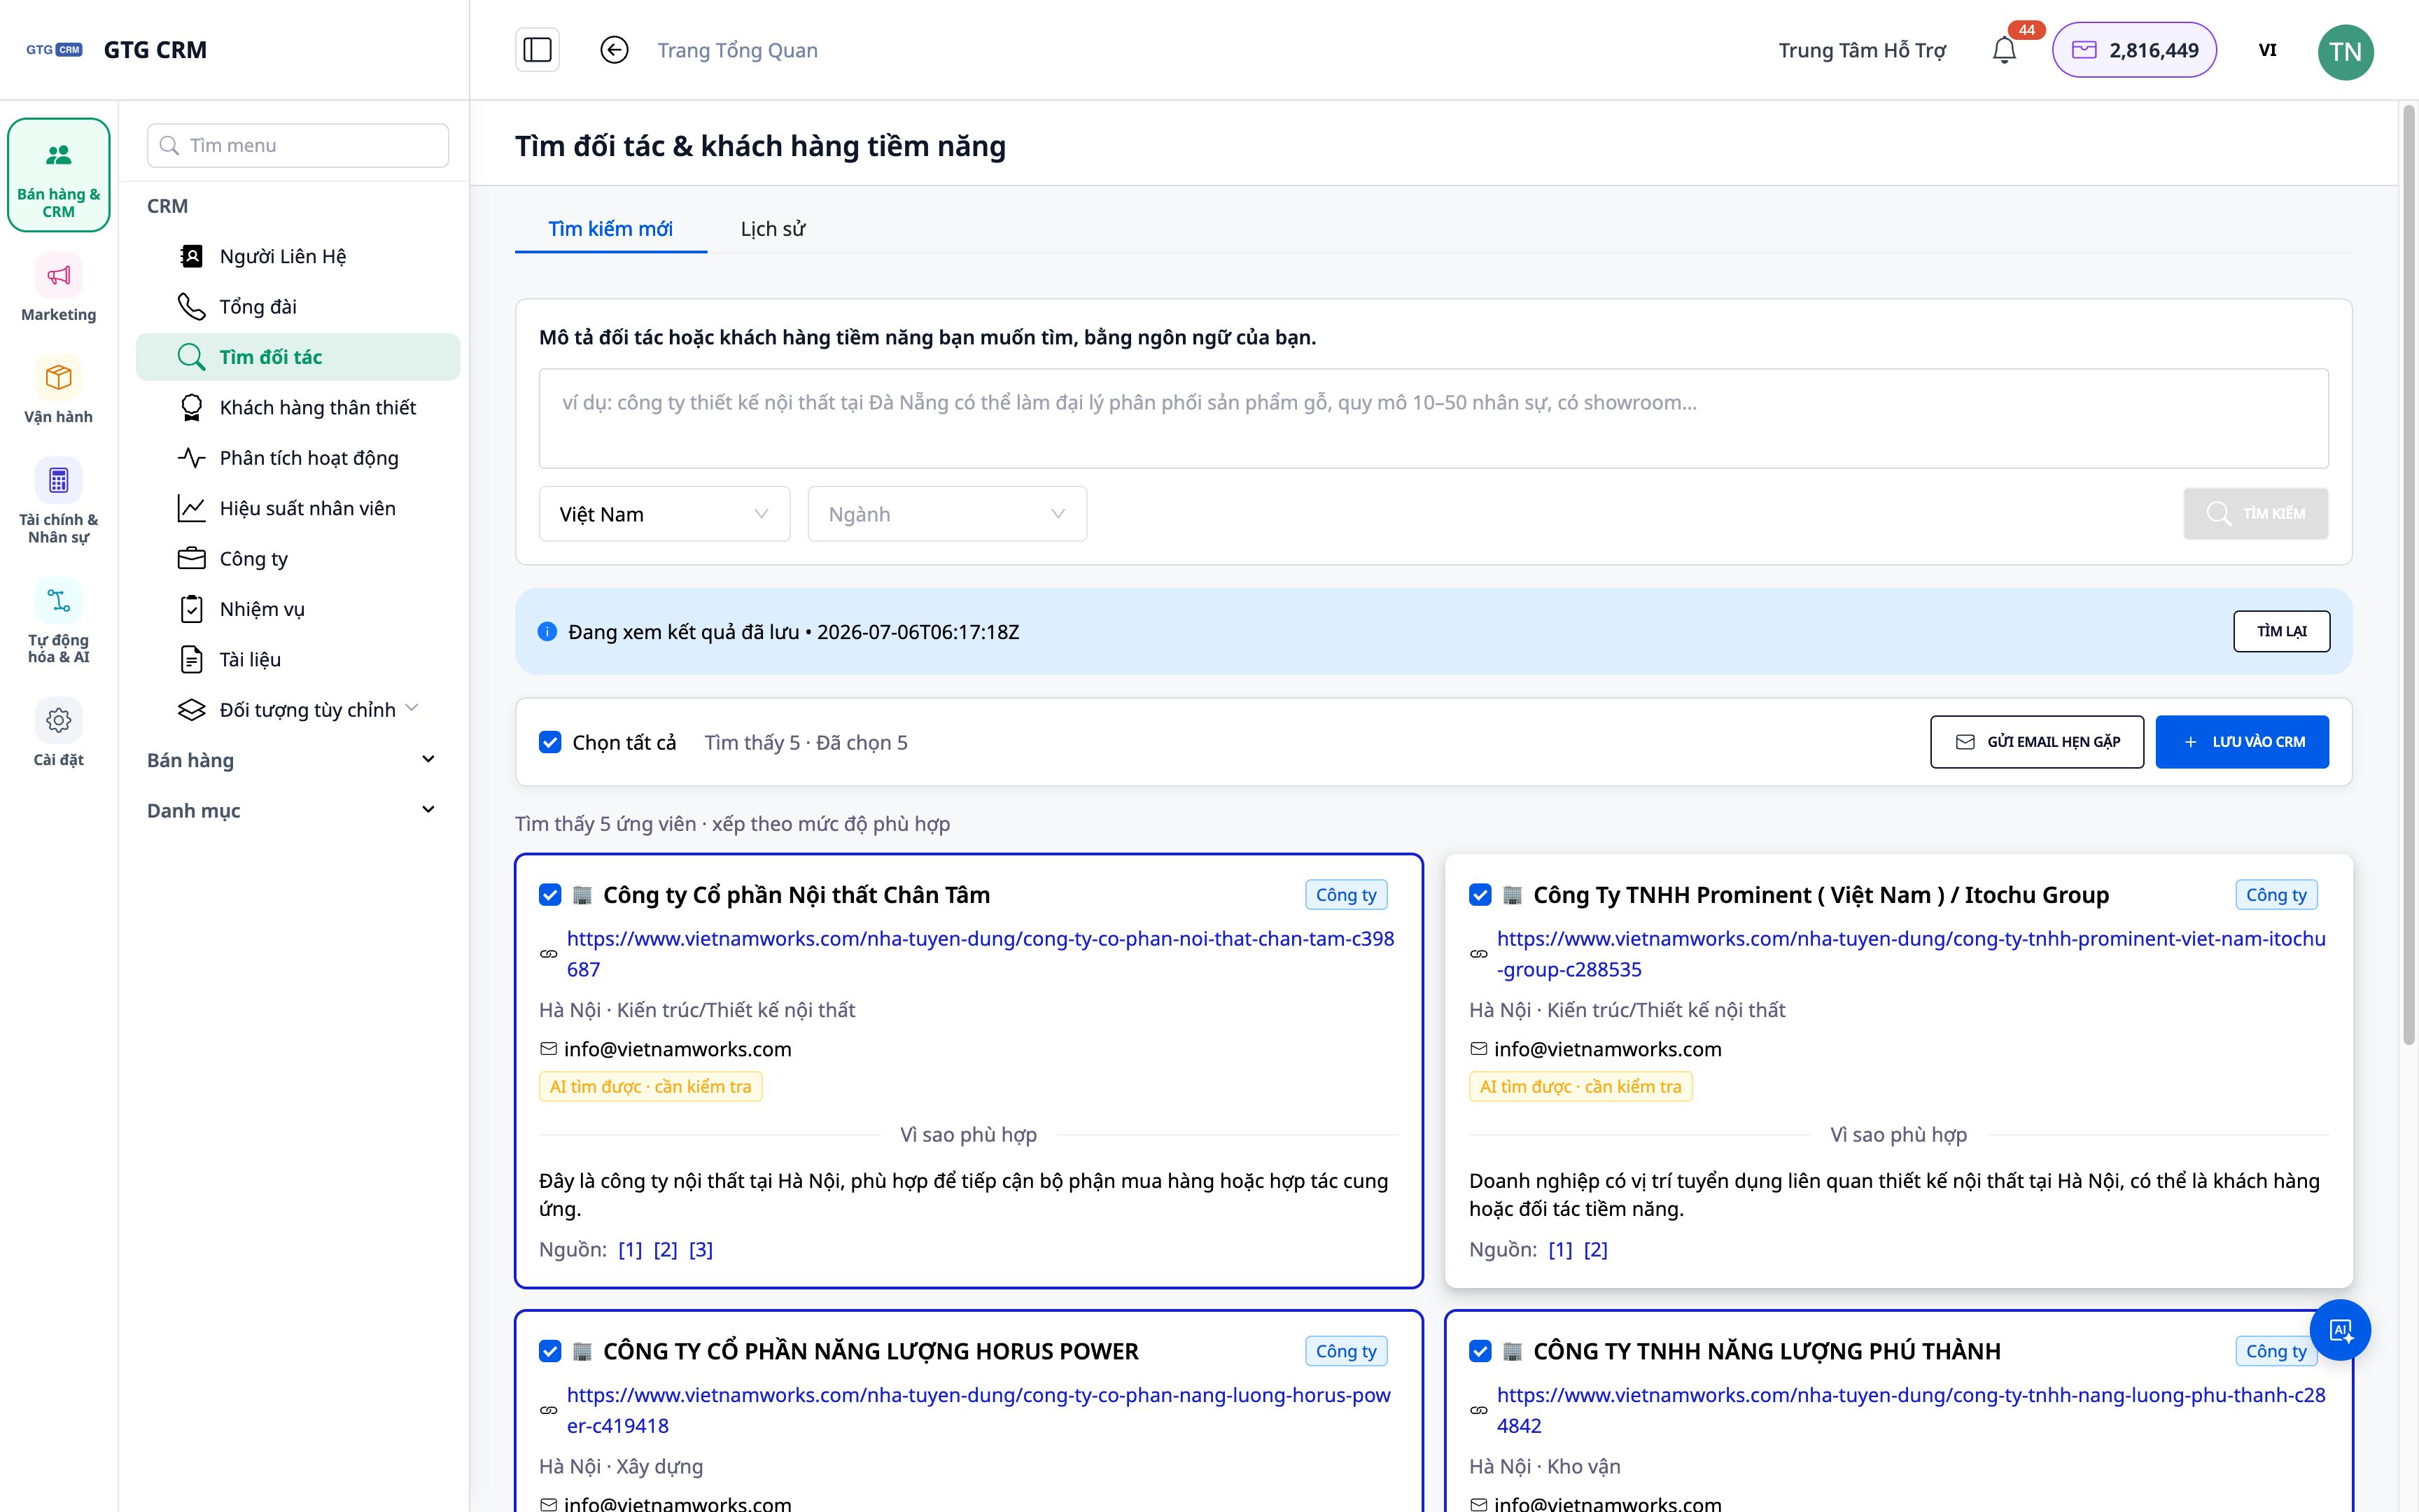Viewport: 2419px width, 1512px height.
Task: Toggle the Chọn tất cả checkbox
Action: tap(549, 742)
